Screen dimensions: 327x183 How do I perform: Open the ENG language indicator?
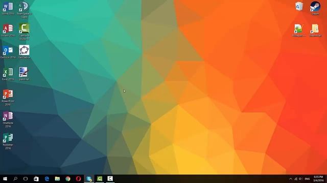pos(307,179)
